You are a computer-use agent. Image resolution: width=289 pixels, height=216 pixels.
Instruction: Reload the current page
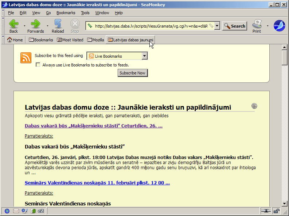click(x=58, y=26)
